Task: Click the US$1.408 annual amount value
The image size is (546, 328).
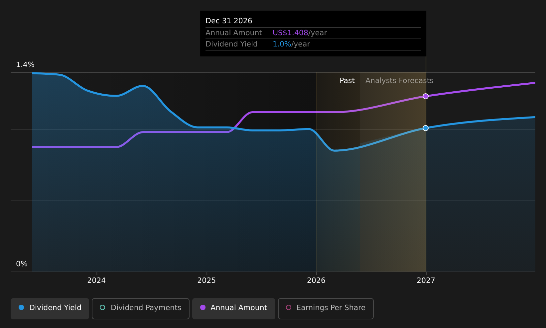Action: click(x=290, y=33)
